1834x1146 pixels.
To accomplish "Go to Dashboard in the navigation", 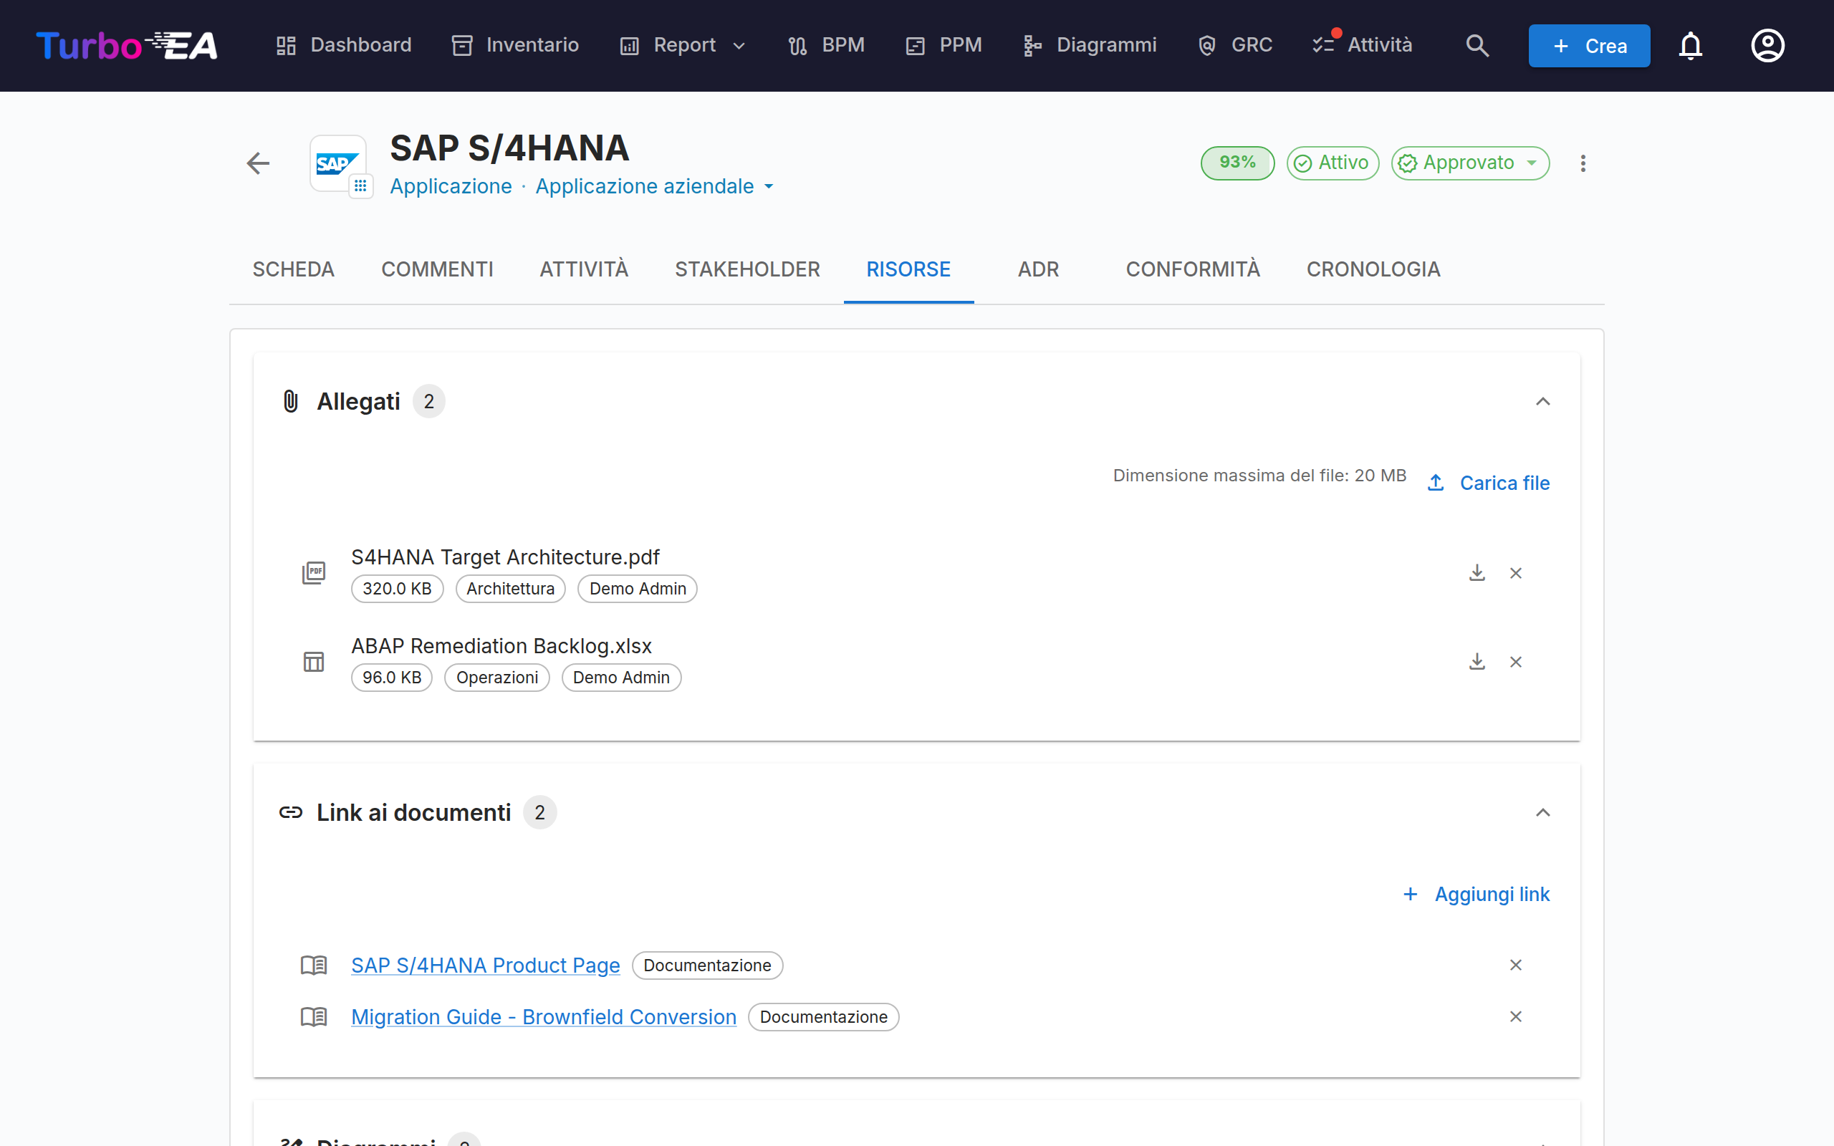I will 343,45.
